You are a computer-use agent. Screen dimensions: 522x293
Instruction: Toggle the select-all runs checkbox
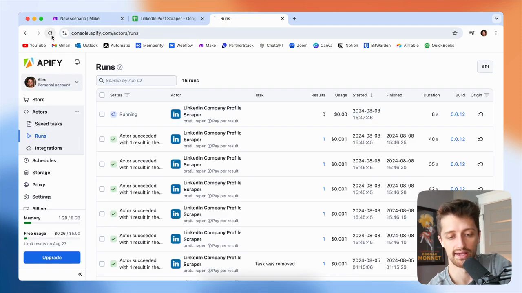coord(102,95)
